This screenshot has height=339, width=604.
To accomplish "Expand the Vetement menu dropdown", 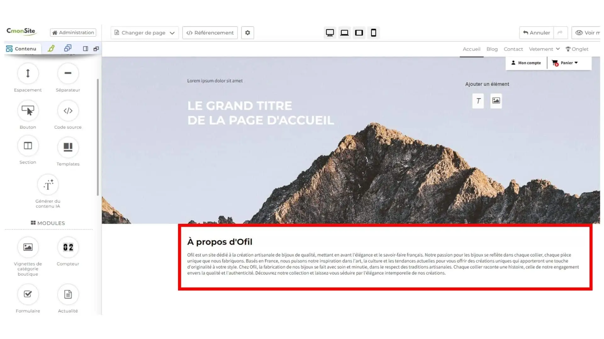I will click(x=544, y=49).
